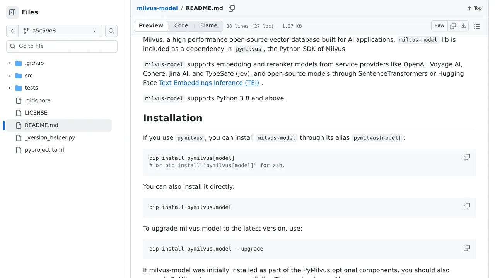
Task: View the Raw file
Action: [439, 26]
